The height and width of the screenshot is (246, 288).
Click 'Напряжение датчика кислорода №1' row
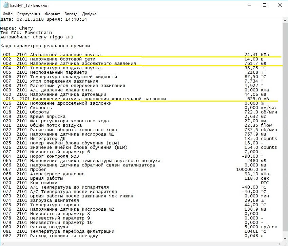[x=135, y=134]
